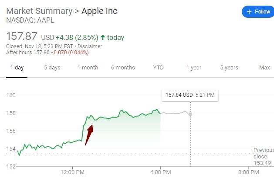Image resolution: width=274 pixels, height=181 pixels.
Task: Show the 6 months chart range
Action: coord(123,68)
